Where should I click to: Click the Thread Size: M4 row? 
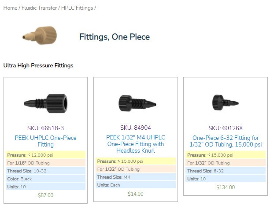point(136,177)
